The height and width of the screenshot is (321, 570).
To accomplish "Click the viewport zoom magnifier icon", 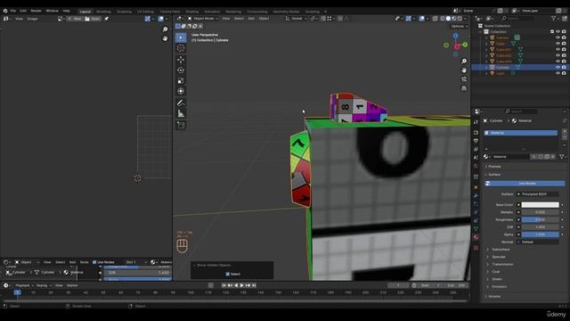I will (464, 62).
